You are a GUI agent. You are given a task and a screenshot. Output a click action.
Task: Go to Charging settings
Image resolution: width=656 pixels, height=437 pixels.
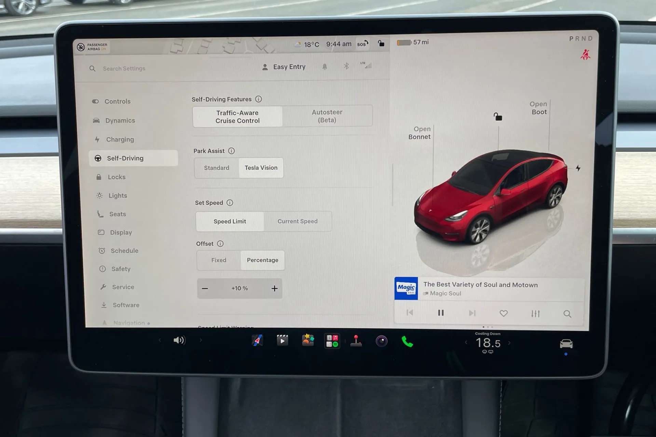[114, 139]
